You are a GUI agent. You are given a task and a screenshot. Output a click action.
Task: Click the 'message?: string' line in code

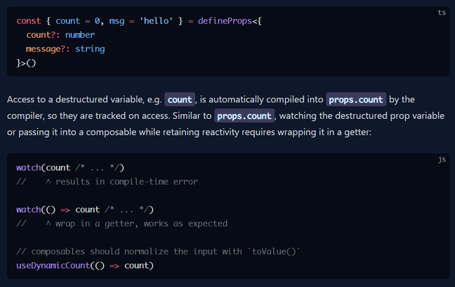click(x=65, y=48)
